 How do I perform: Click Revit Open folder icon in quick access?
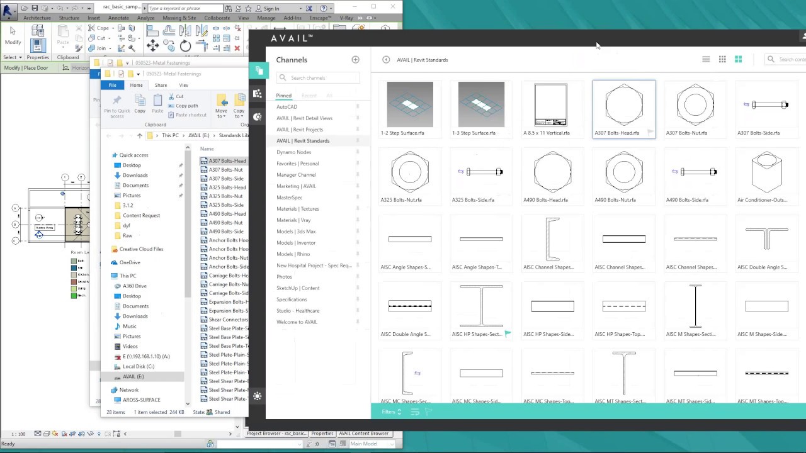click(25, 8)
